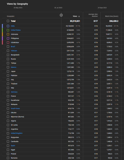The height and width of the screenshot is (160, 124).
Task: Click the Uzbekistan row name
Action: pyautogui.click(x=15, y=43)
